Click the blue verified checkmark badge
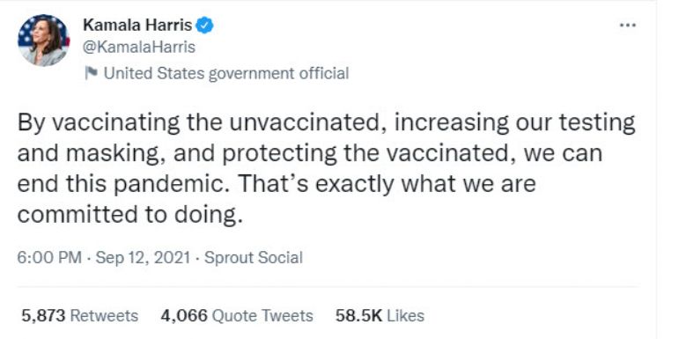Screen dimensions: 679x339 click(204, 26)
